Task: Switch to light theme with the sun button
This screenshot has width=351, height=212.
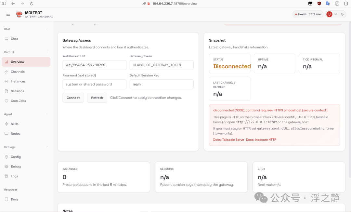Action: tap(336, 14)
